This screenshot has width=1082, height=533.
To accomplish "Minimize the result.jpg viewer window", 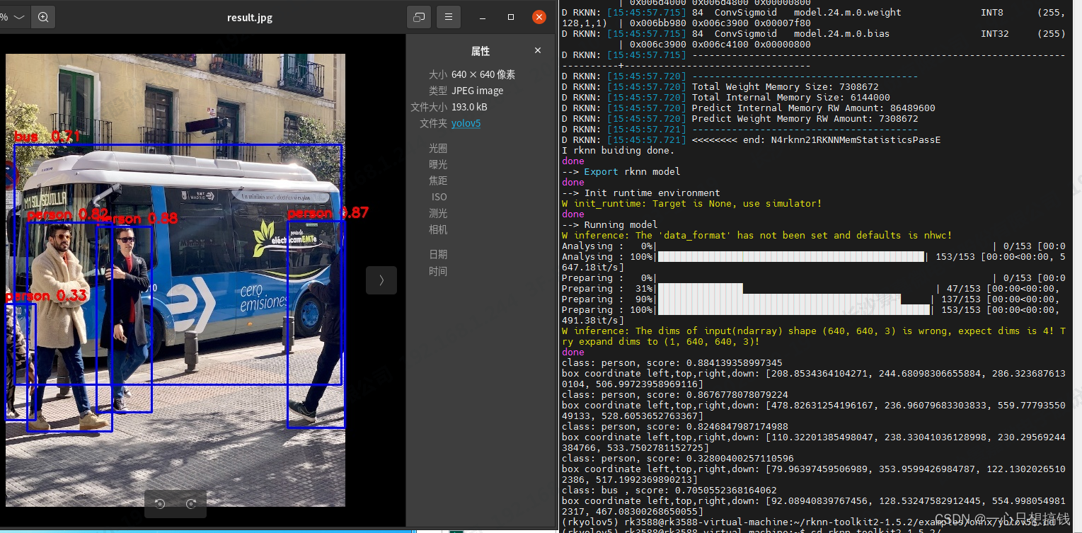I will coord(483,18).
